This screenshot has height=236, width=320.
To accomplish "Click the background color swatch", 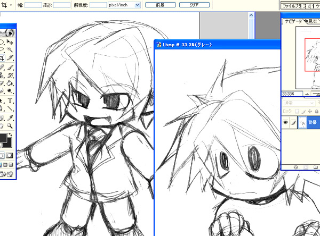I will click(9, 143).
